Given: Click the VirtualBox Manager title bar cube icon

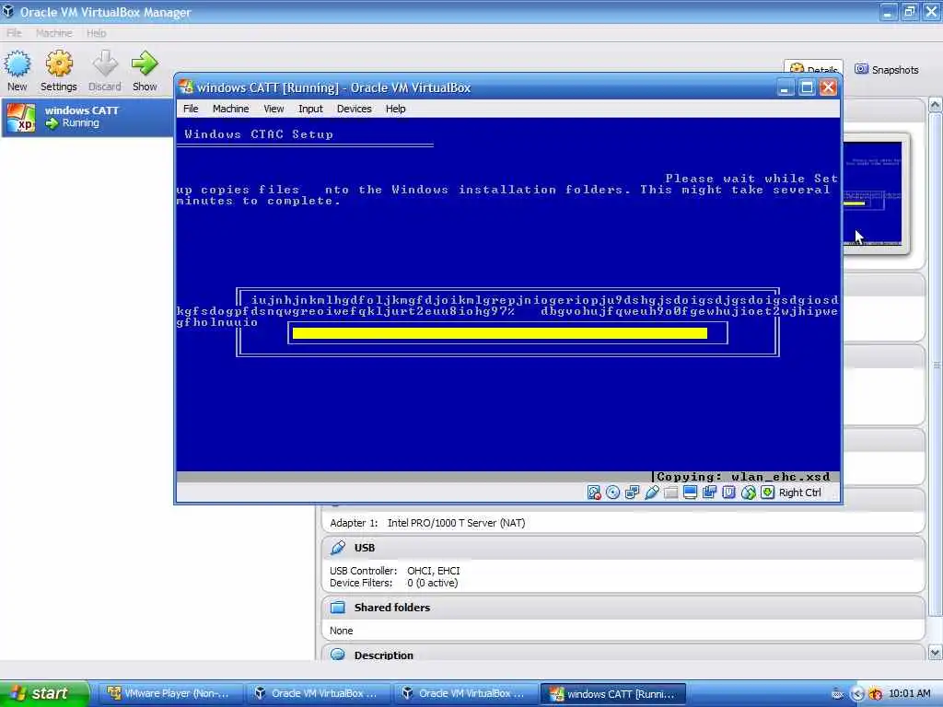Looking at the screenshot, I should tap(7, 11).
